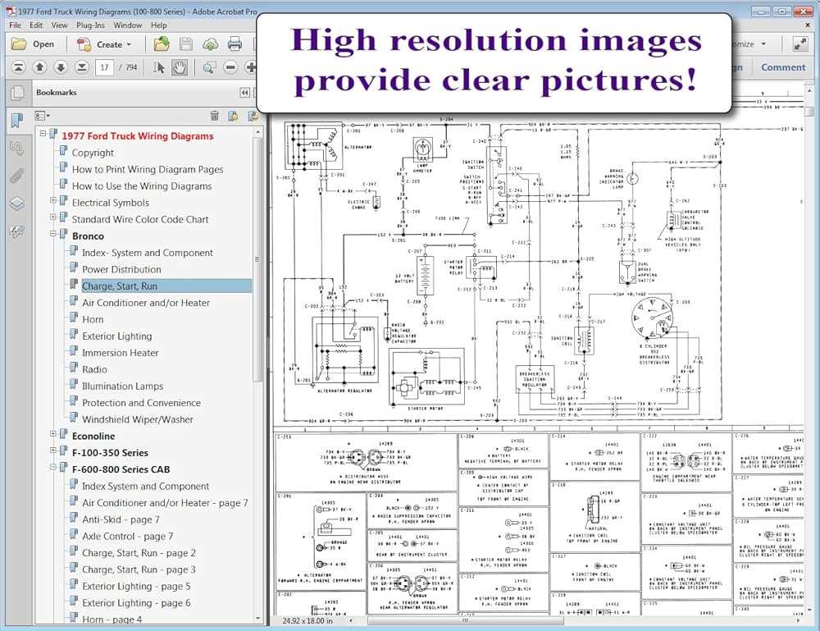The width and height of the screenshot is (820, 631).
Task: Open the Edit menu
Action: tap(36, 25)
